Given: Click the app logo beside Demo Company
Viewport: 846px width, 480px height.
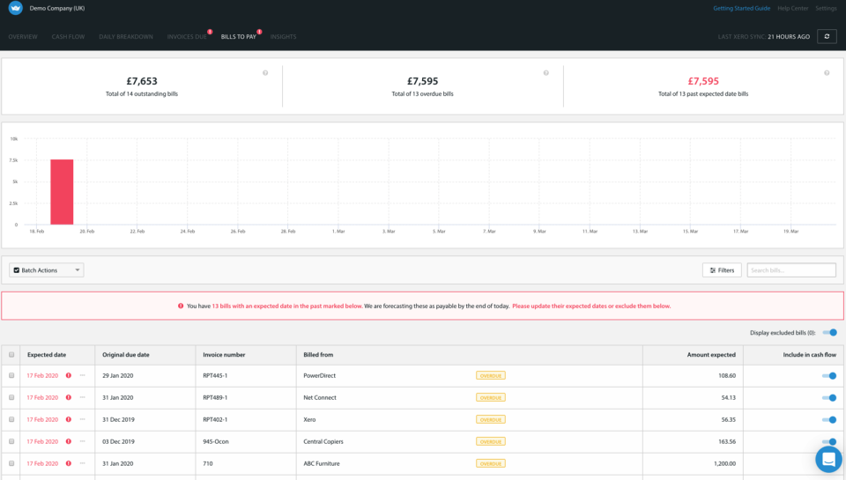Looking at the screenshot, I should pyautogui.click(x=16, y=8).
